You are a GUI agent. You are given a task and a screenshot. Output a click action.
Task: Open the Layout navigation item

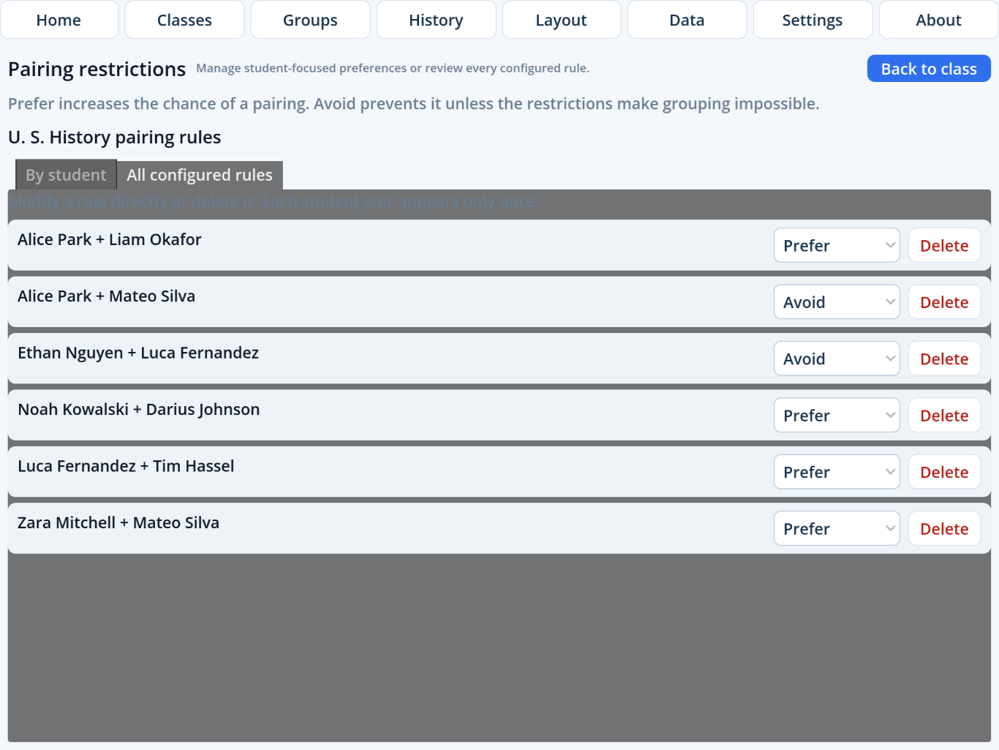pos(562,20)
